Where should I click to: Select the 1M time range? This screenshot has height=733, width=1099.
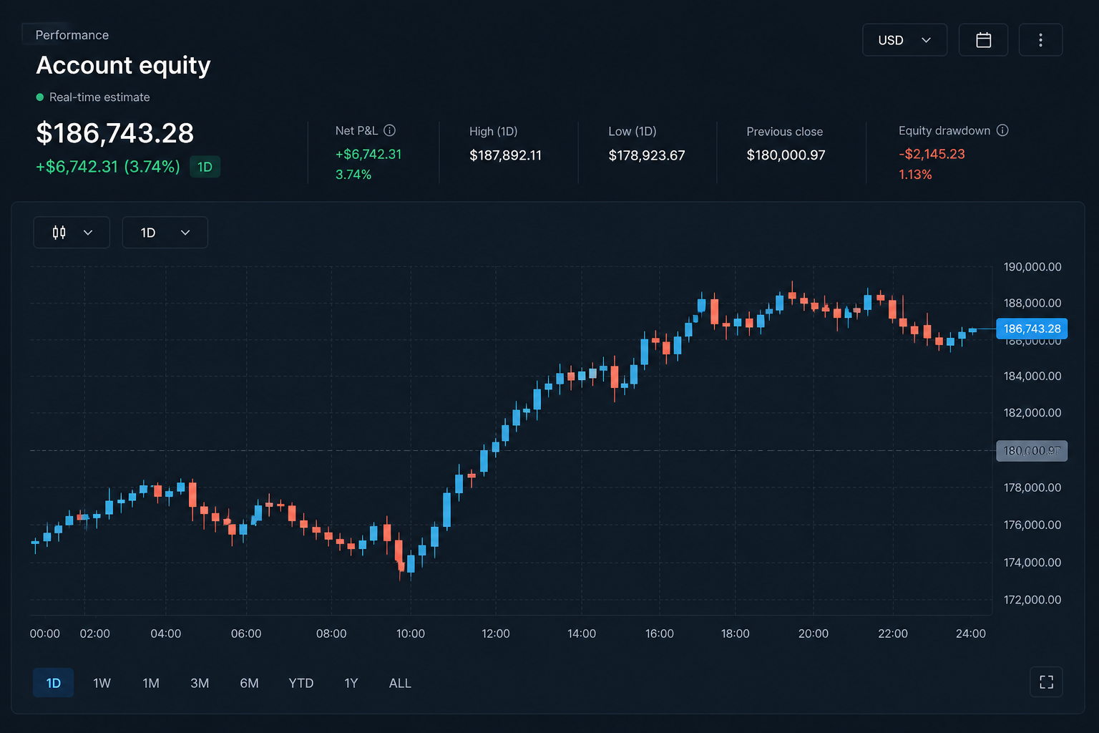point(151,683)
